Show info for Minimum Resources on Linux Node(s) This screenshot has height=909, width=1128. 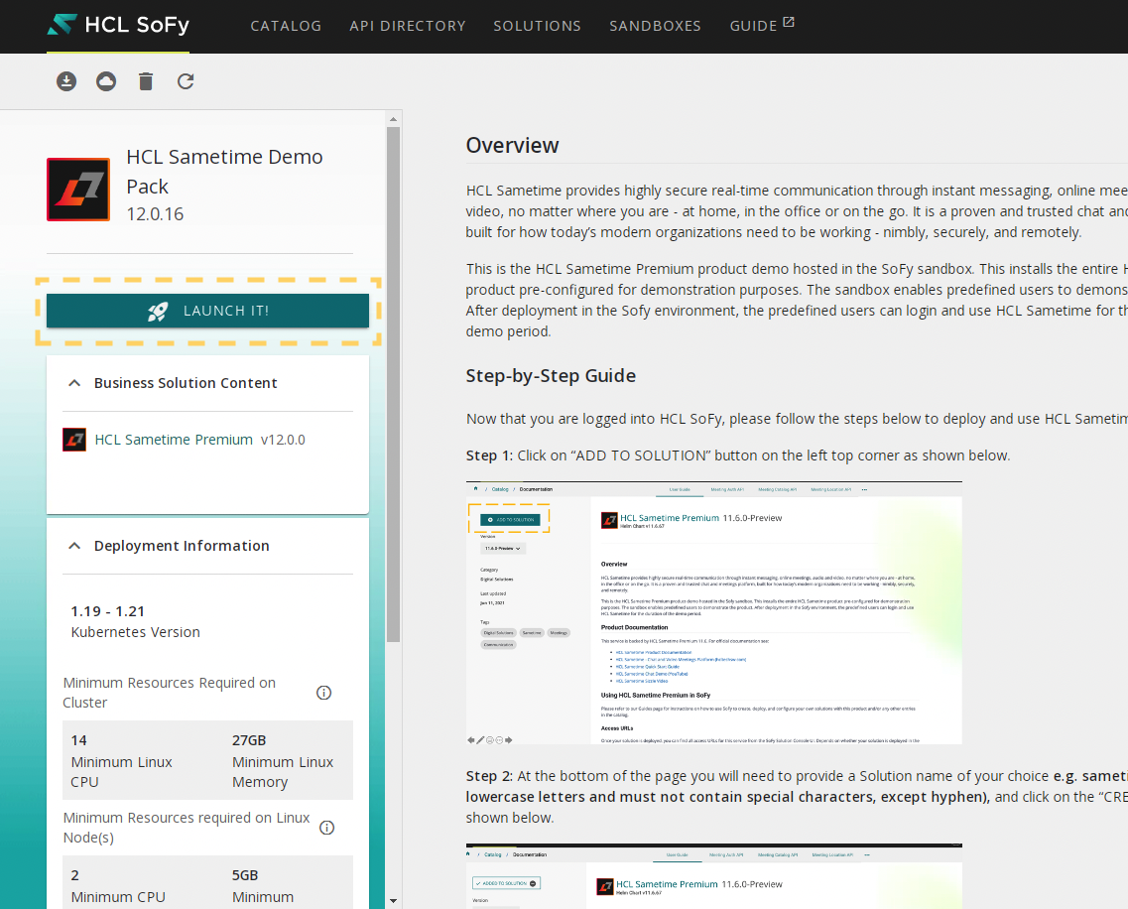[x=326, y=828]
